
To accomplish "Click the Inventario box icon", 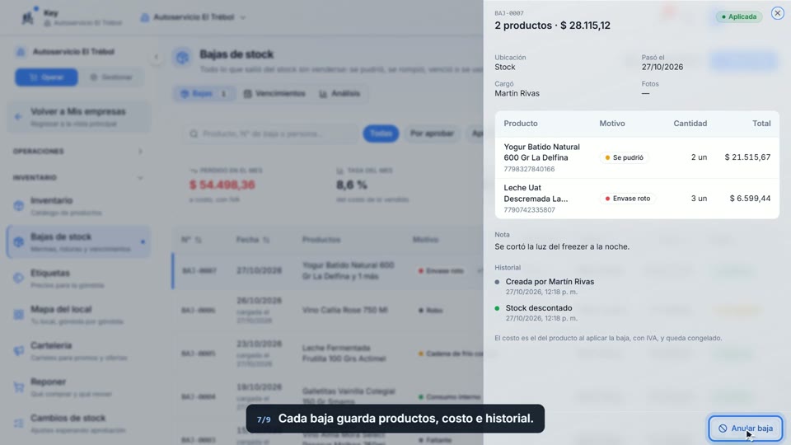I will click(19, 206).
